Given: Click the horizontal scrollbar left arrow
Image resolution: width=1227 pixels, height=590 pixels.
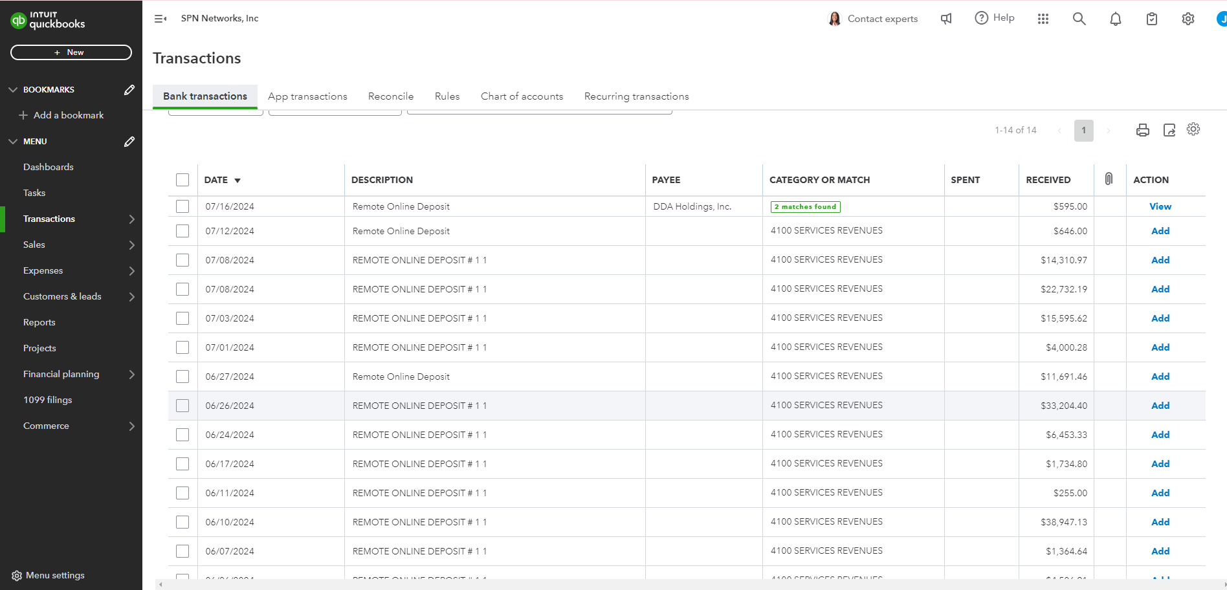Looking at the screenshot, I should coord(161,585).
